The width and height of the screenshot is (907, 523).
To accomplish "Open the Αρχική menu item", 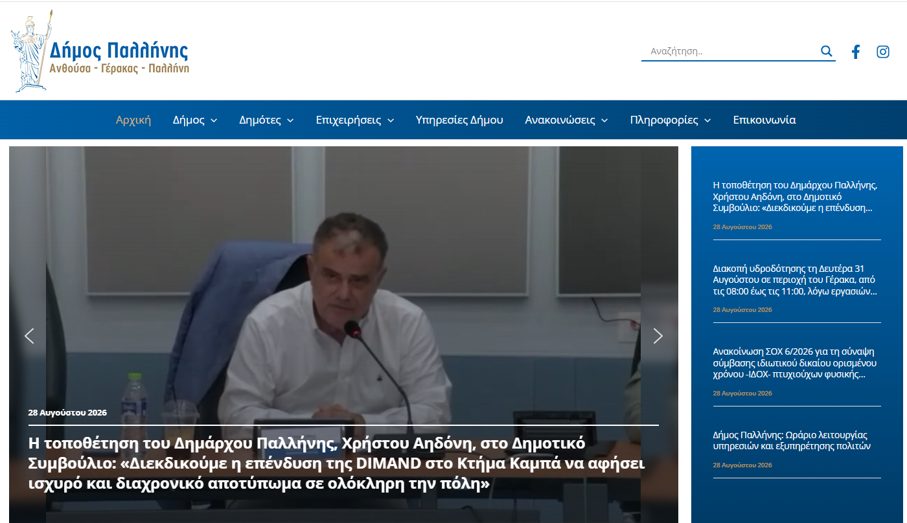I will pos(133,120).
